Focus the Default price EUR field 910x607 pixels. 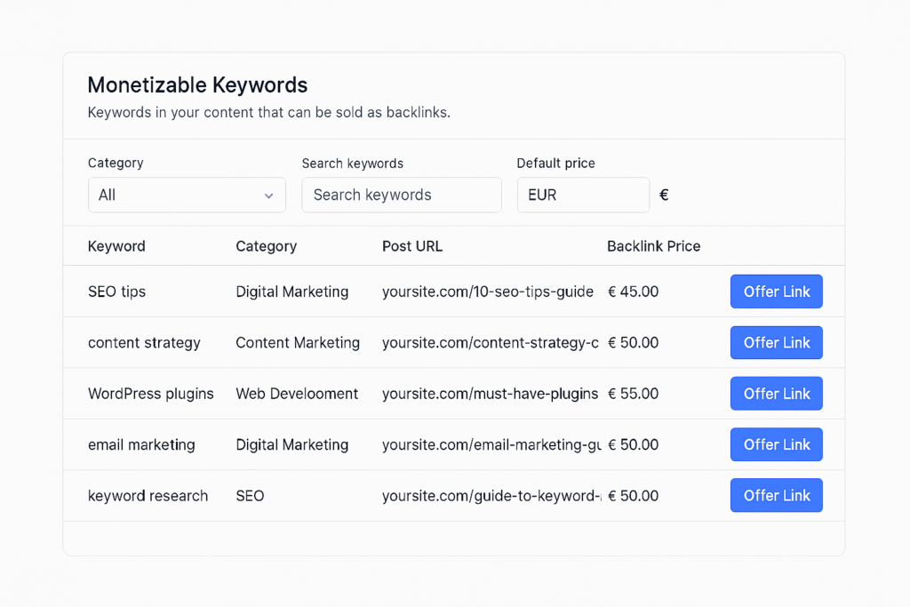click(582, 195)
